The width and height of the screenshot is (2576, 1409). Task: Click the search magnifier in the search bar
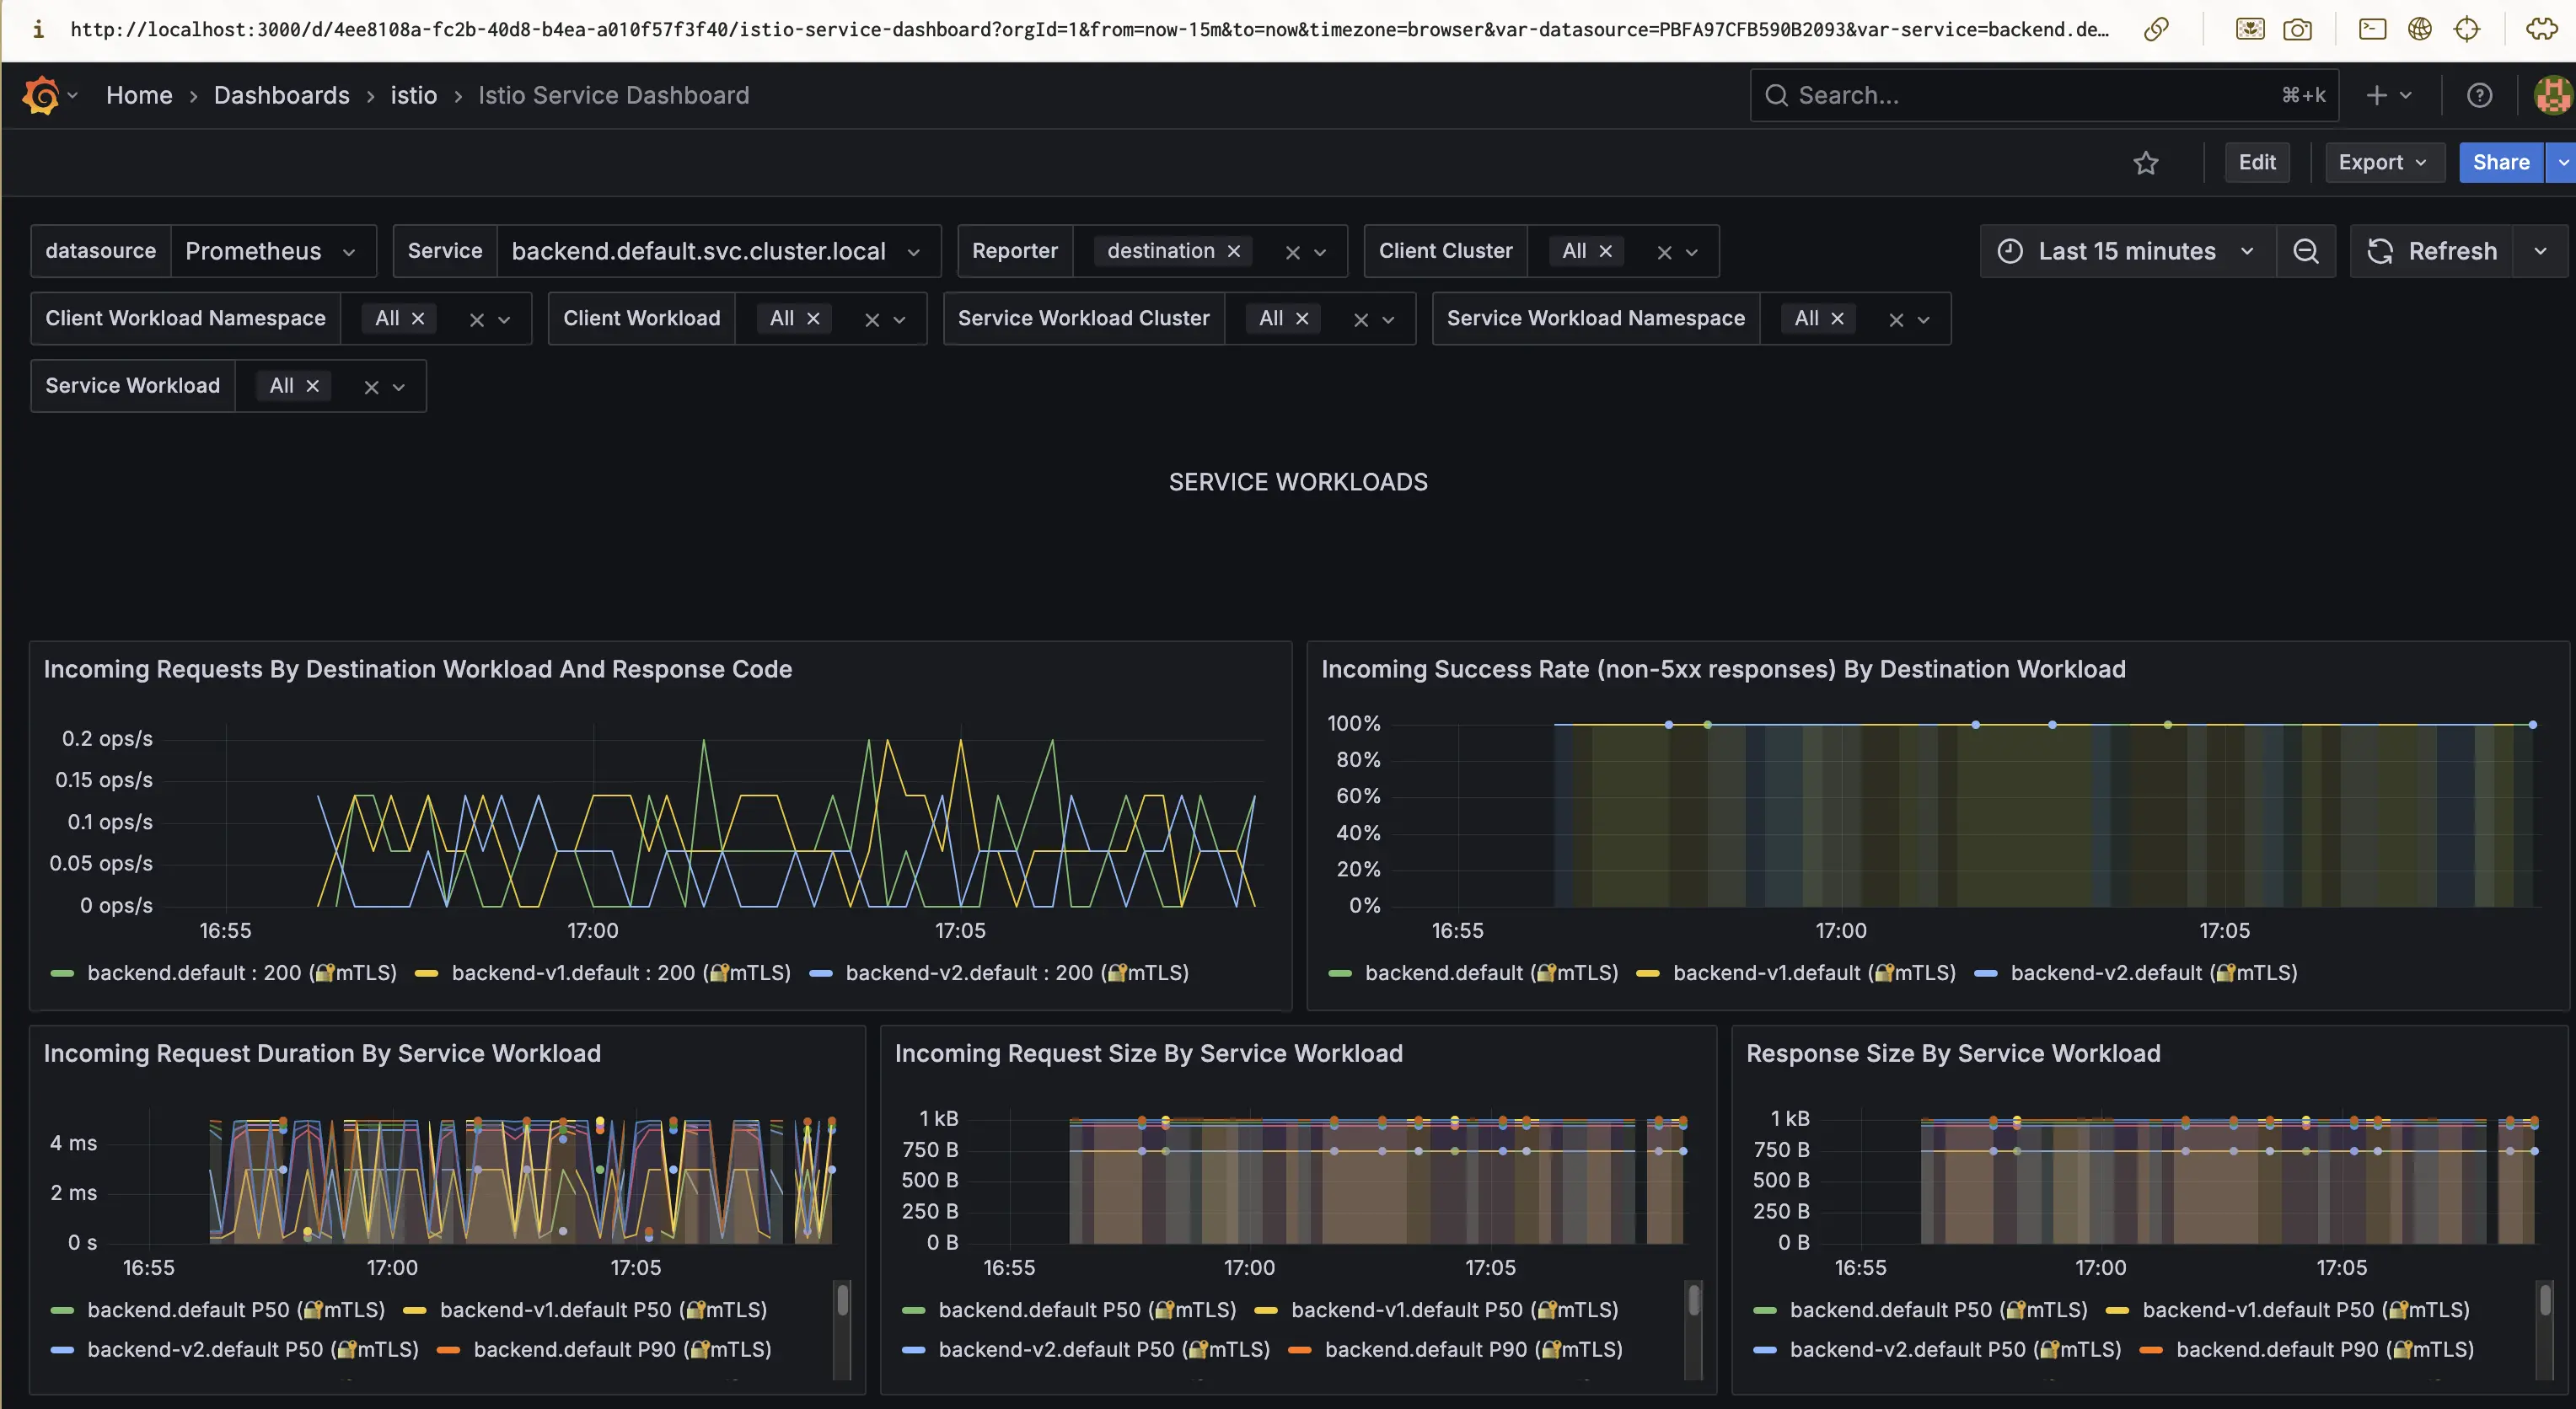pos(1775,94)
